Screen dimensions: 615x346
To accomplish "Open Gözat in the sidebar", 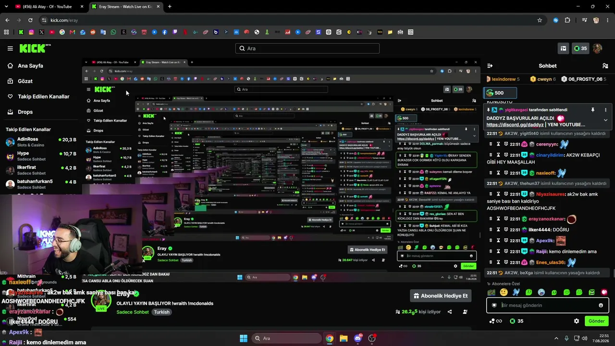I will [x=25, y=81].
